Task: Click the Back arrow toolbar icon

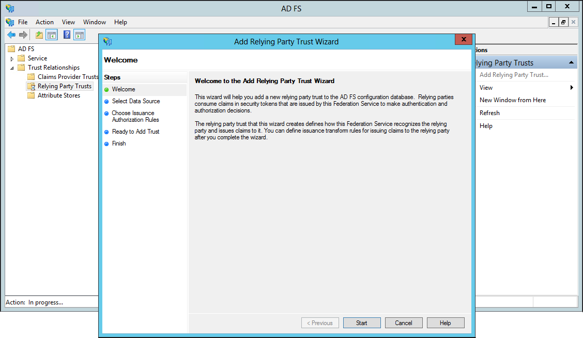Action: coord(11,35)
